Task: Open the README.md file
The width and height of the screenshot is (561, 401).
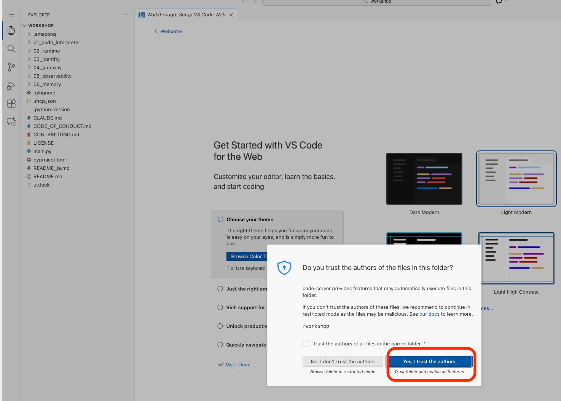Action: pyautogui.click(x=77, y=176)
